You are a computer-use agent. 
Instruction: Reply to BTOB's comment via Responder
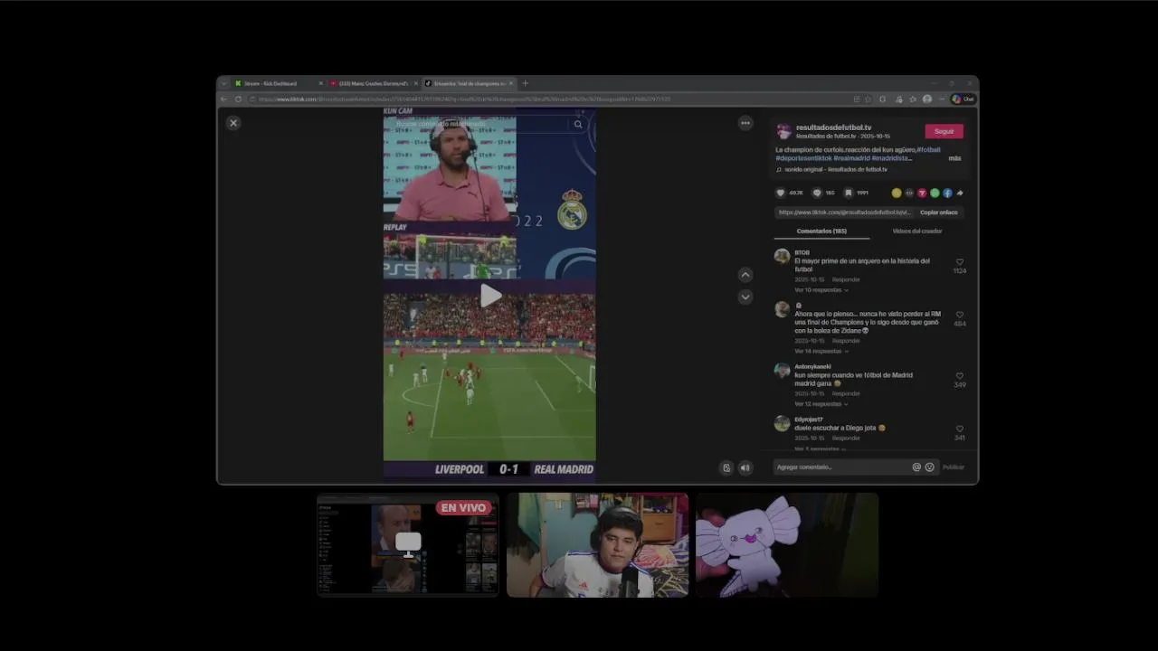846,279
